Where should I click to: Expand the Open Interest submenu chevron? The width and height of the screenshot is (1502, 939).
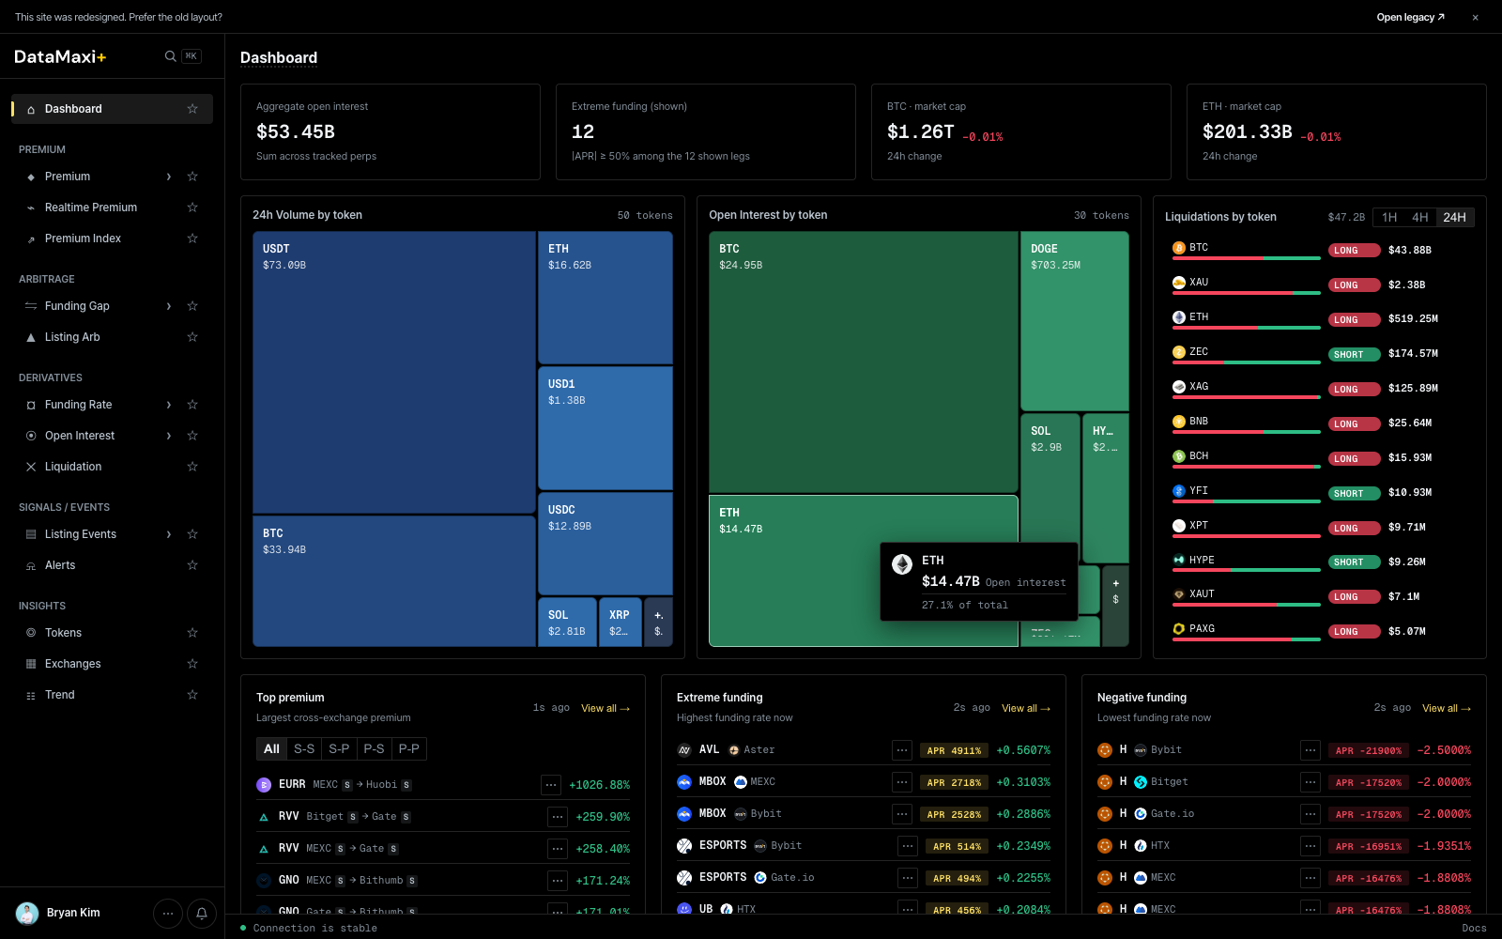click(169, 436)
